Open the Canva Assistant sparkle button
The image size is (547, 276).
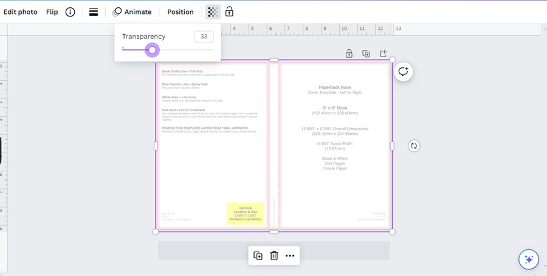[x=528, y=260]
